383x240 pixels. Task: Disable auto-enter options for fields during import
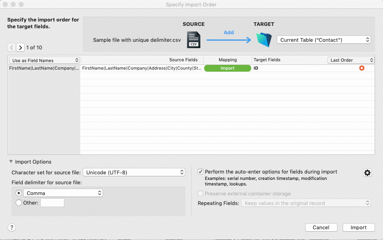[x=200, y=172]
